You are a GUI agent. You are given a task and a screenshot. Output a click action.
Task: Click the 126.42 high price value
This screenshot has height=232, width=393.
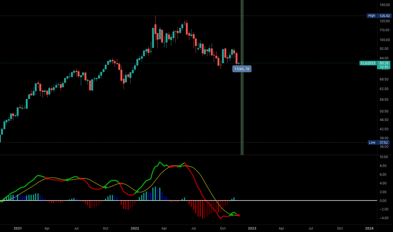point(385,16)
